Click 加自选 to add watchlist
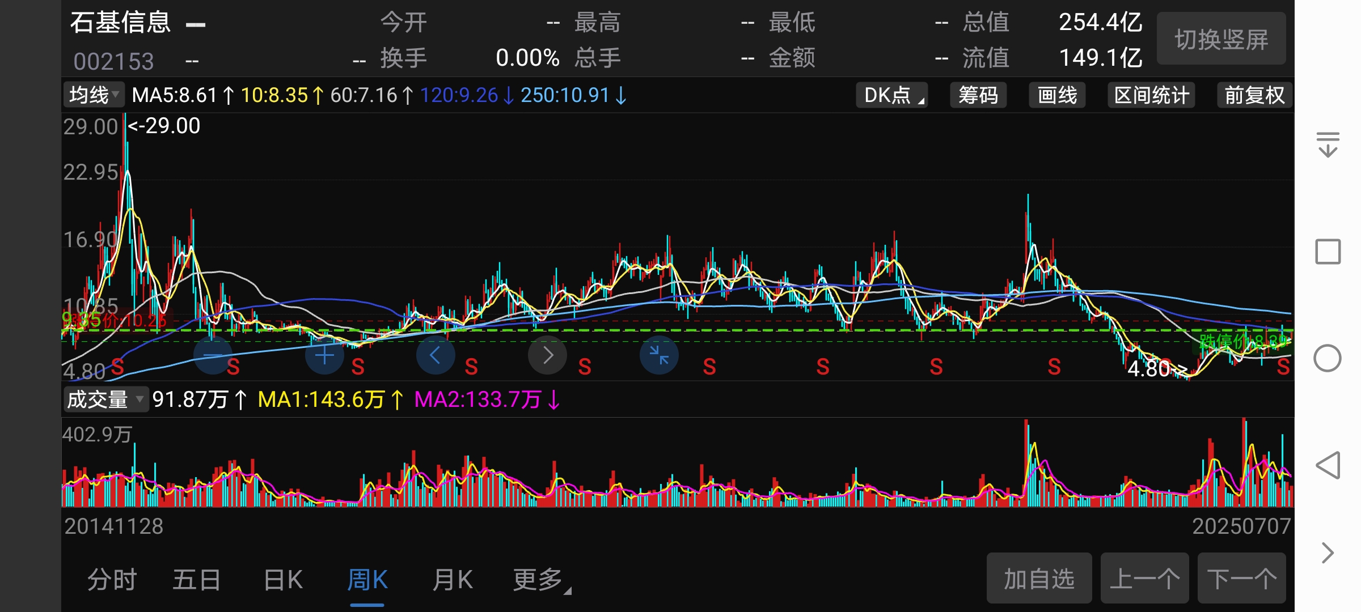1361x612 pixels. coord(1039,579)
